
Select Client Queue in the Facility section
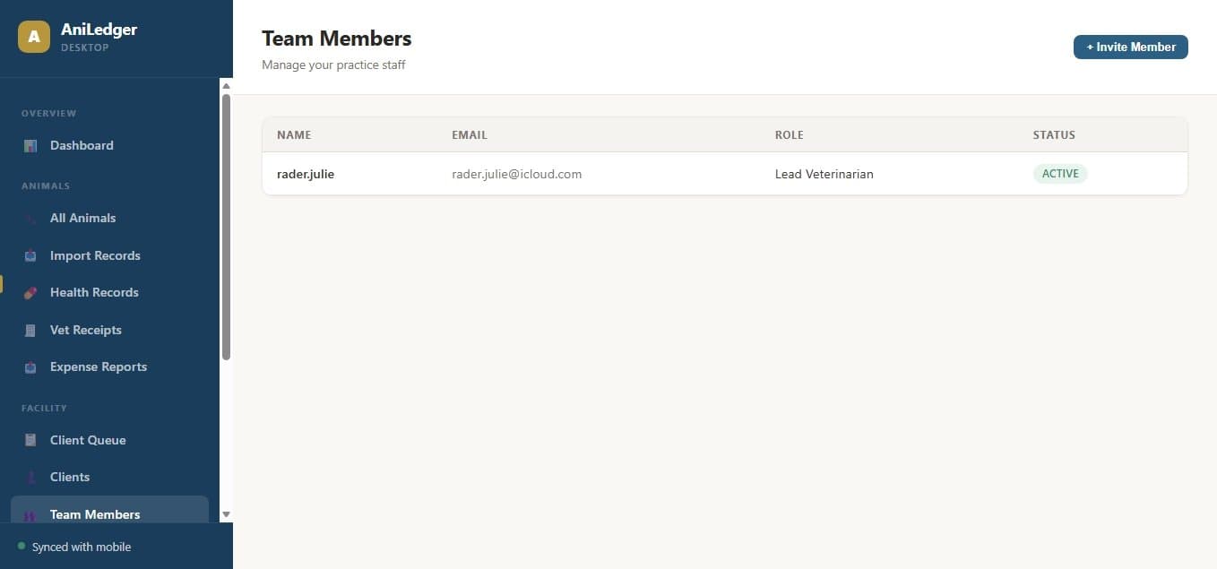tap(87, 440)
